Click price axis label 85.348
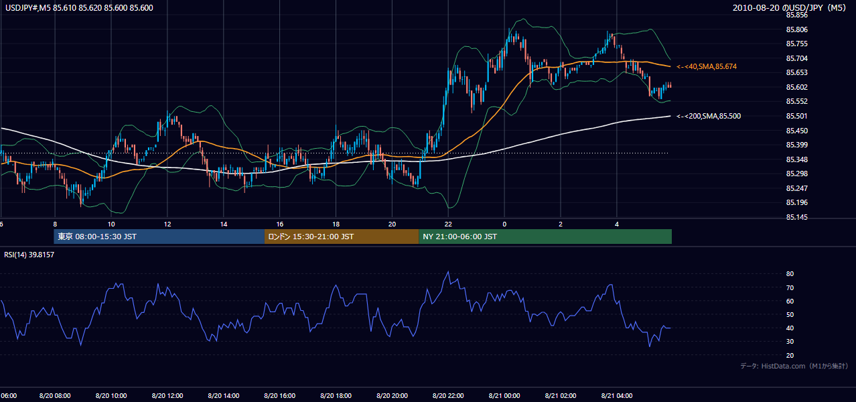Image resolution: width=856 pixels, height=402 pixels. pos(797,159)
